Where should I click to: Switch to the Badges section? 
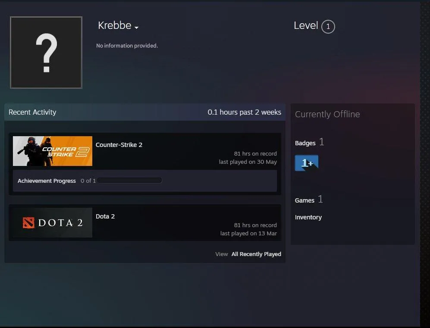(x=305, y=143)
